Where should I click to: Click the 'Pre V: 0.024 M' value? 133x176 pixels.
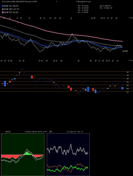click(106, 8)
